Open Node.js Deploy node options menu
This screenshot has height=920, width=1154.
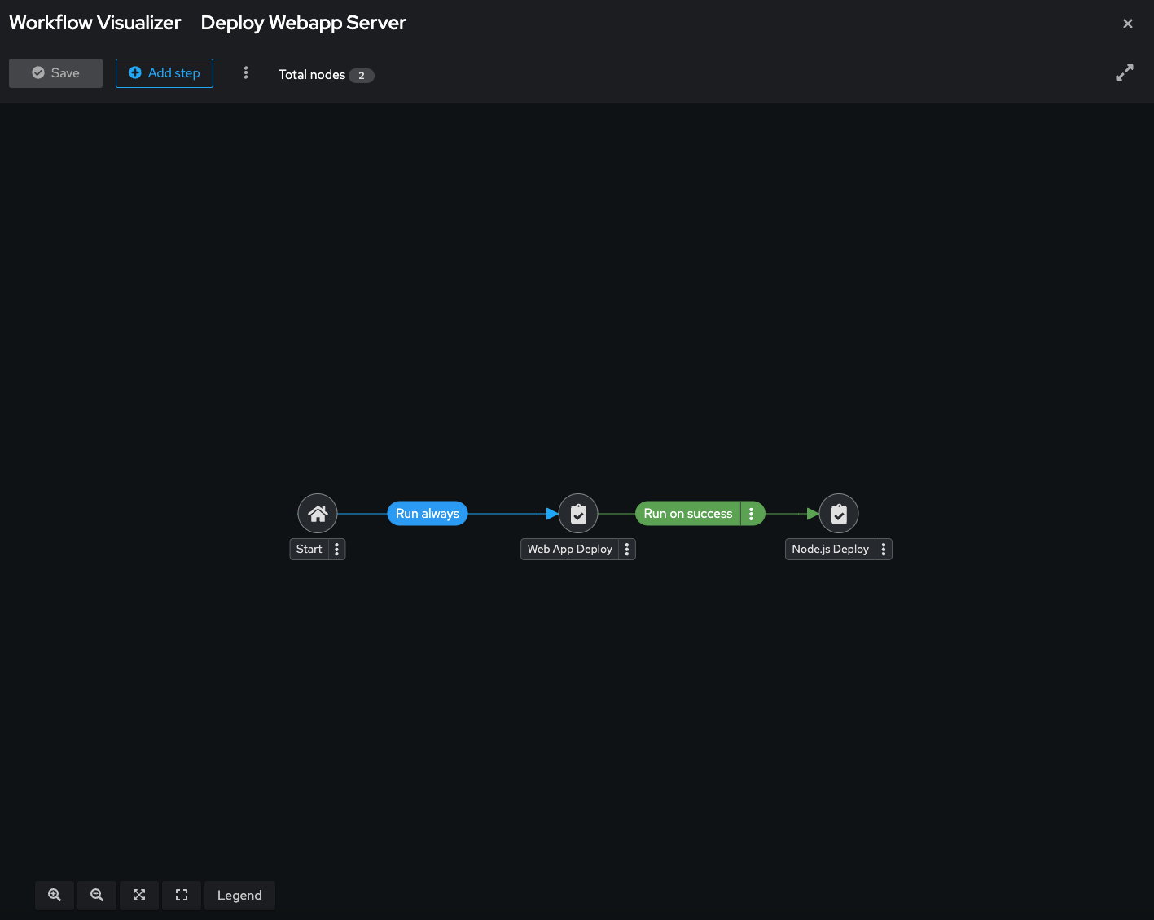[884, 550]
